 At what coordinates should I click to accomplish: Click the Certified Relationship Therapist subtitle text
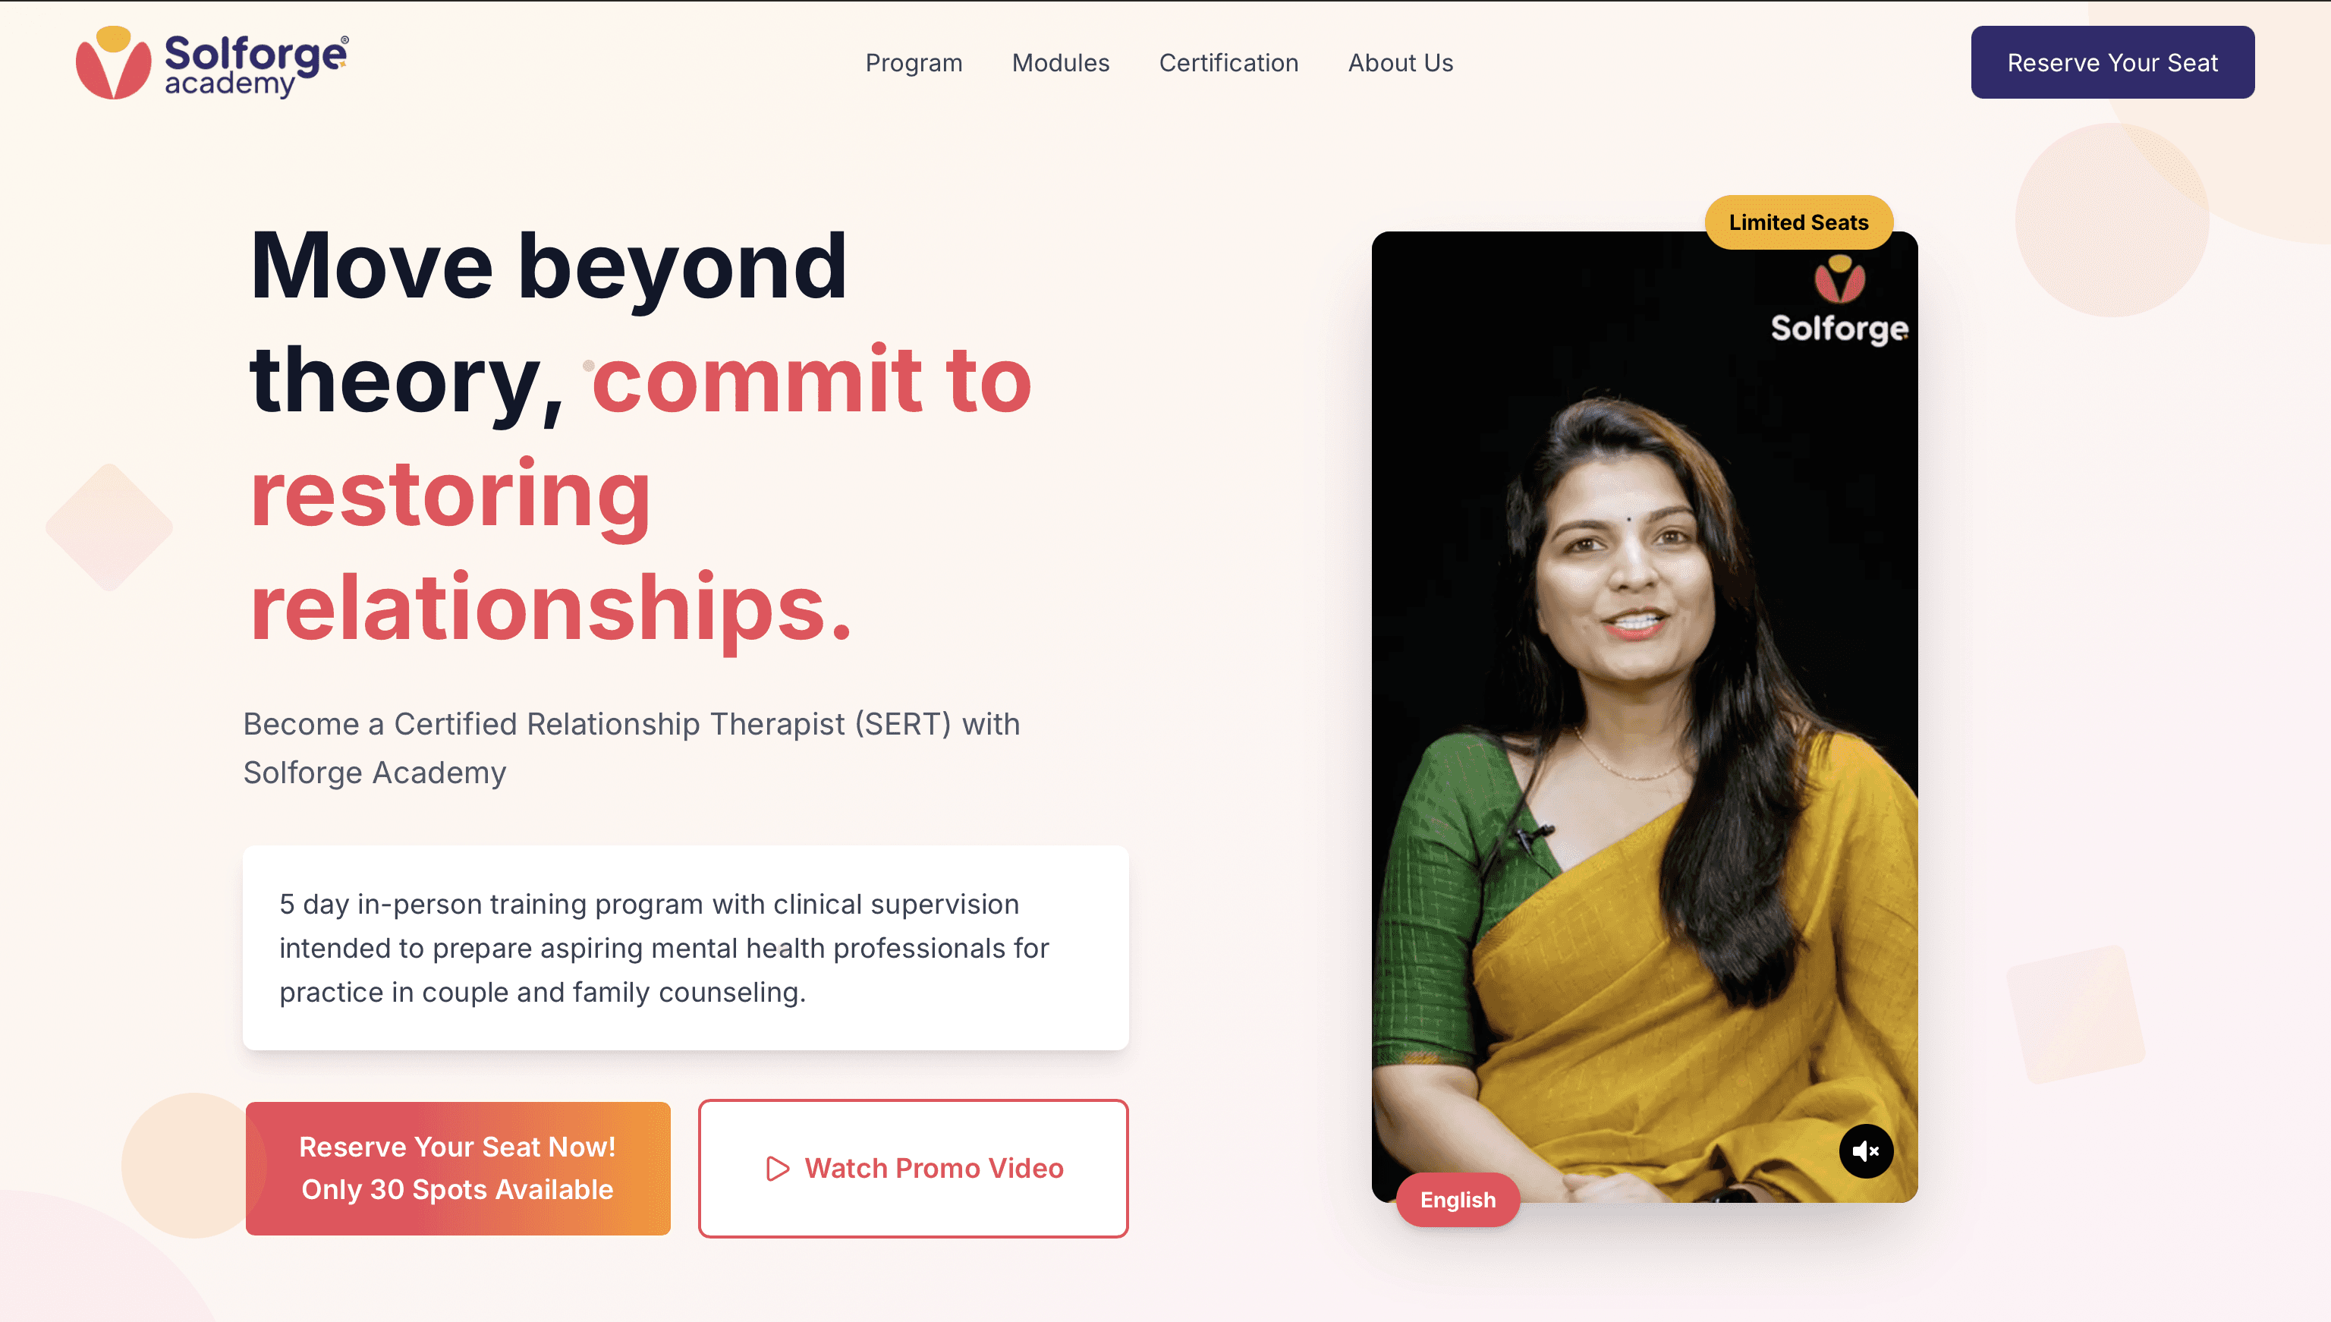click(632, 748)
